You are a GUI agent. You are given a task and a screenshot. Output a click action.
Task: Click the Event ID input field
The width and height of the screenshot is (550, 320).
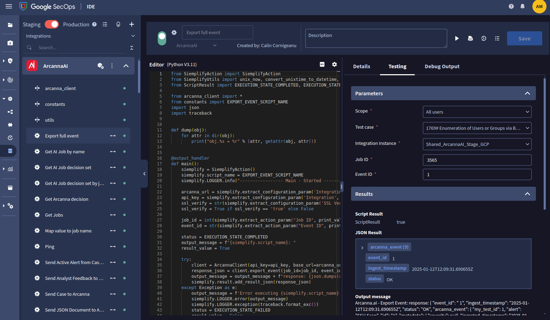(477, 174)
